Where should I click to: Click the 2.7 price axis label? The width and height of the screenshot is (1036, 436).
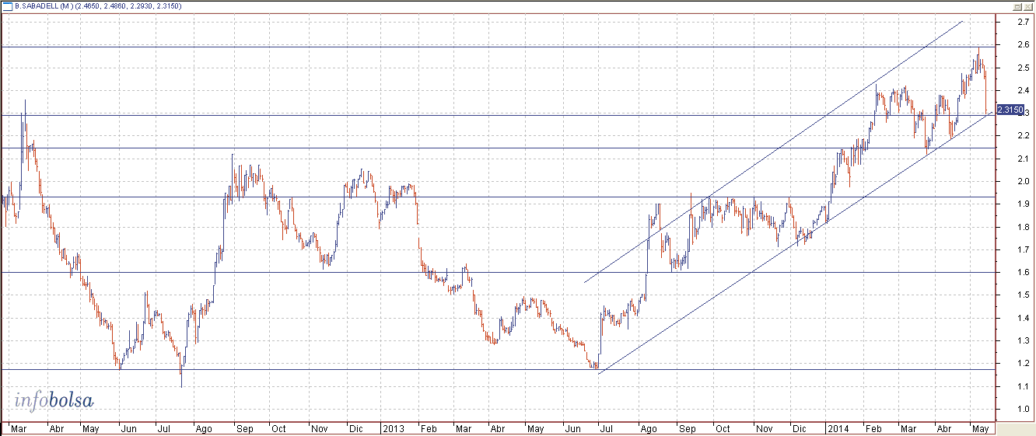[x=1024, y=22]
